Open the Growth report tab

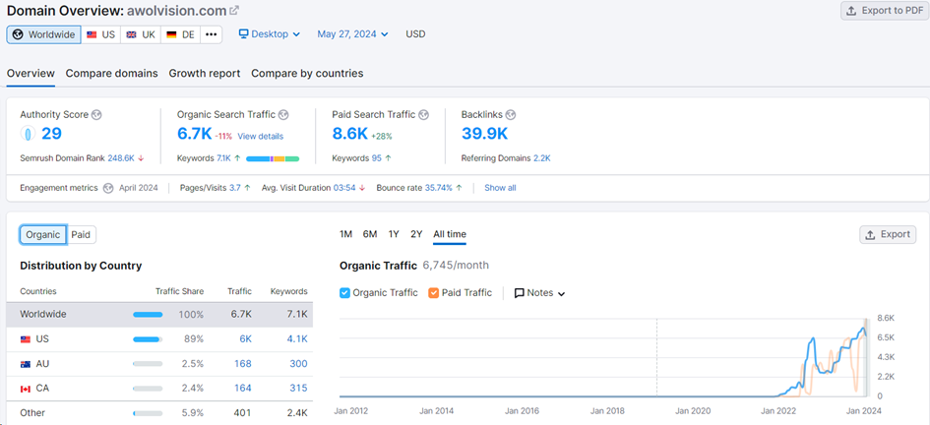pyautogui.click(x=204, y=74)
